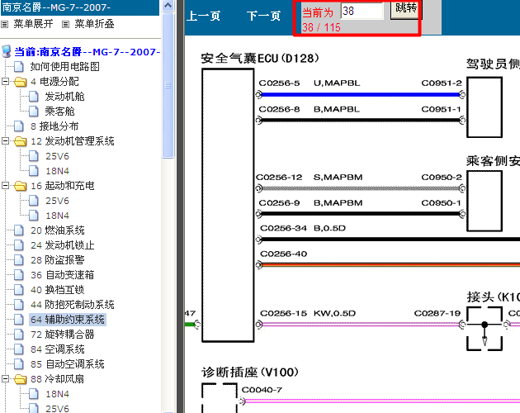
Task: Click the folder icon for 16 起动和充电
Action: point(21,186)
